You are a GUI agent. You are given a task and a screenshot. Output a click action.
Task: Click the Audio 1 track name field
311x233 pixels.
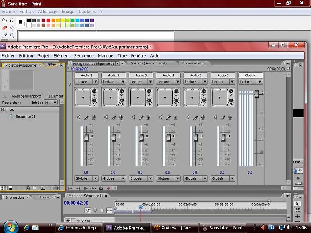pyautogui.click(x=86, y=75)
